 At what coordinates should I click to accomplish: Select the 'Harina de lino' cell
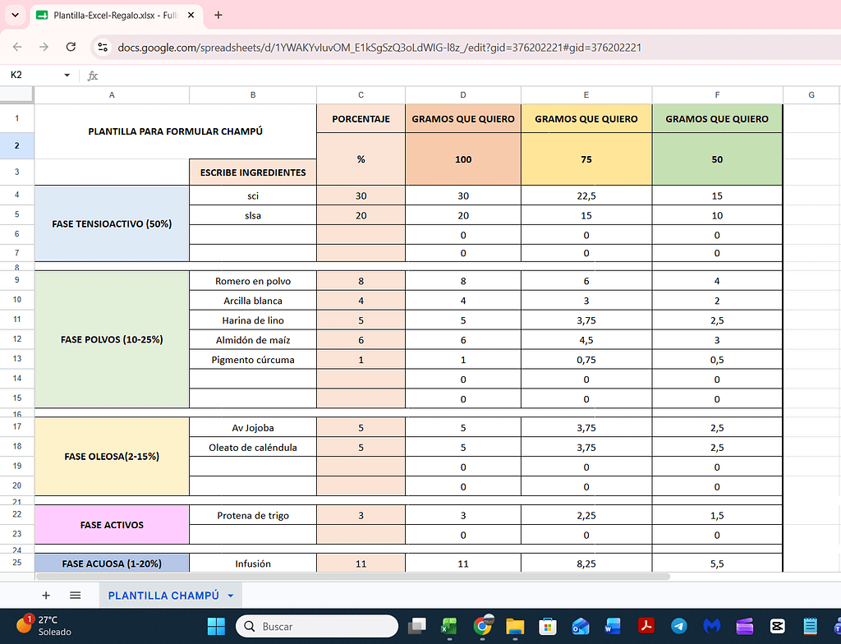pyautogui.click(x=253, y=320)
